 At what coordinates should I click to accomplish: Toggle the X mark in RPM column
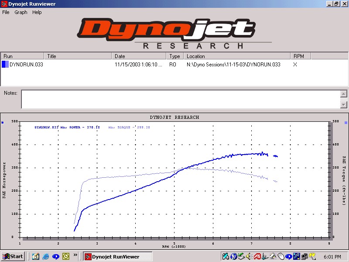(295, 64)
